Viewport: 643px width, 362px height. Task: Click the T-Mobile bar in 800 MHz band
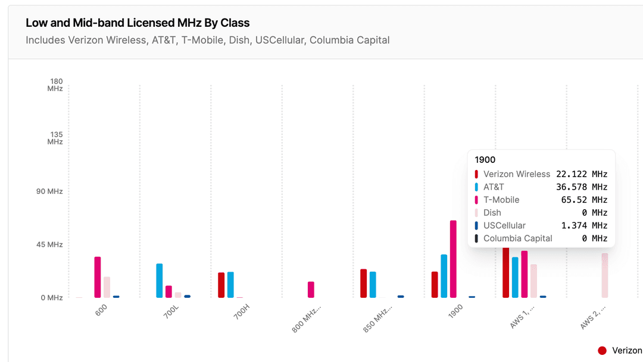(x=311, y=289)
